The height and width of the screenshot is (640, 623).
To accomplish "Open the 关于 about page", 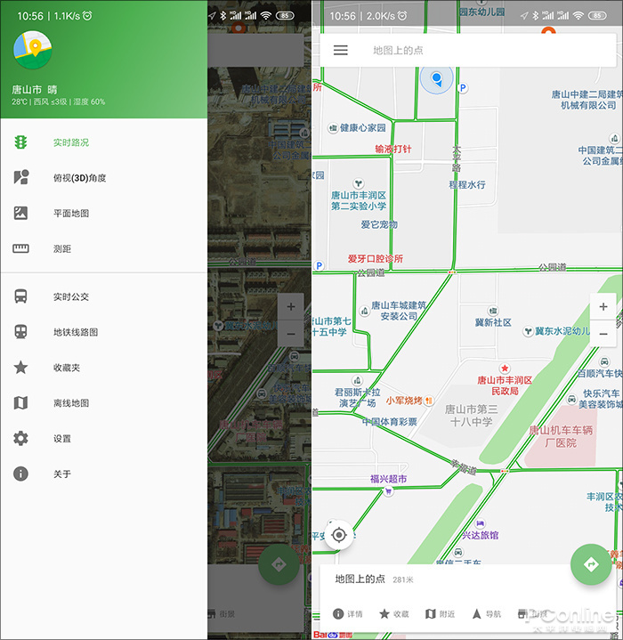I will [x=62, y=474].
